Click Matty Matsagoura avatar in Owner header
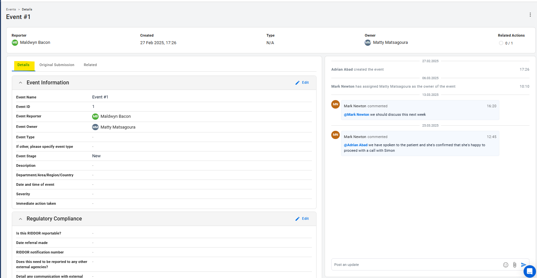This screenshot has width=537, height=278. coord(368,43)
